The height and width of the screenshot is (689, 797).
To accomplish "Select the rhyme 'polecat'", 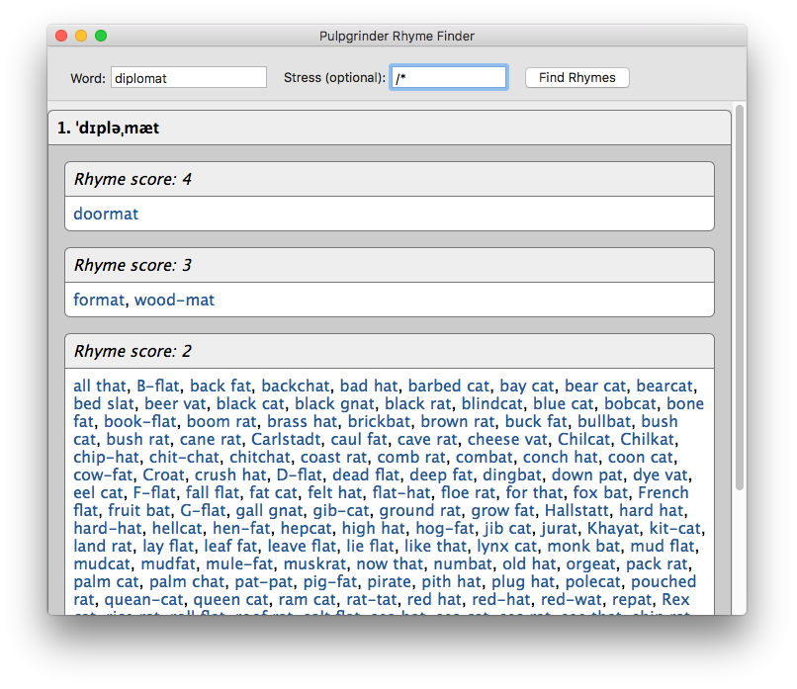I will (x=593, y=582).
